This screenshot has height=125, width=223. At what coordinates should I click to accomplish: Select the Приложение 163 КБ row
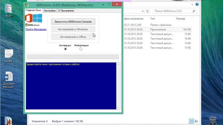point(157,30)
